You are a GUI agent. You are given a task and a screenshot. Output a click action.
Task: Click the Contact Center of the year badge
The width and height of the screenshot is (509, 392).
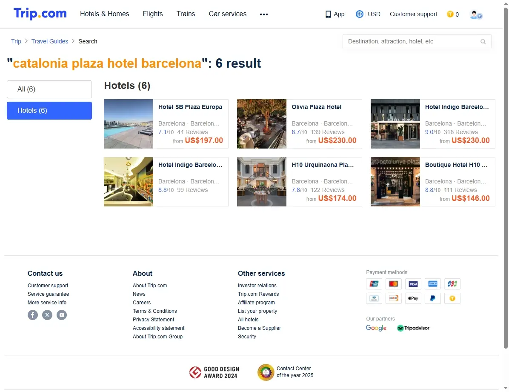coord(285,372)
